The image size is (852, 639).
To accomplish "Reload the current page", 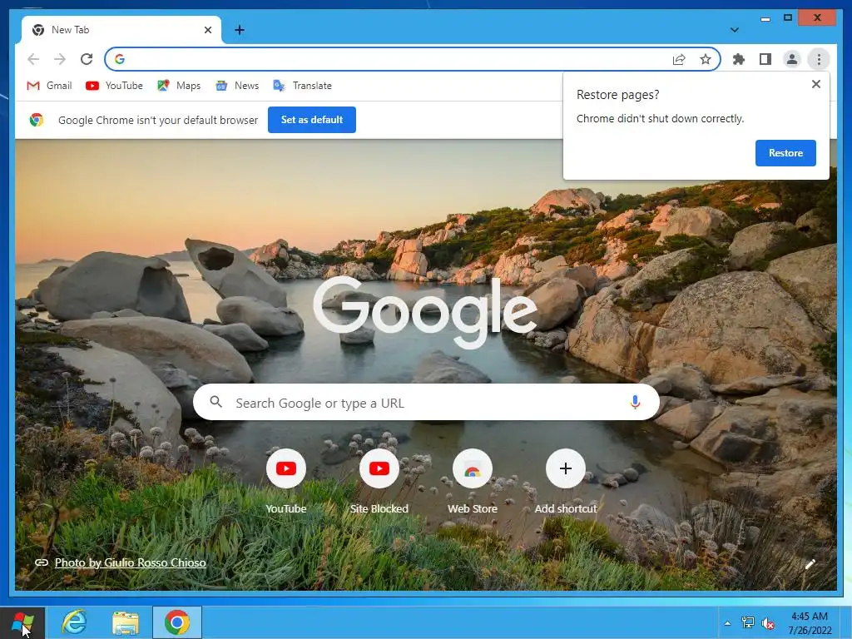I will pos(87,59).
